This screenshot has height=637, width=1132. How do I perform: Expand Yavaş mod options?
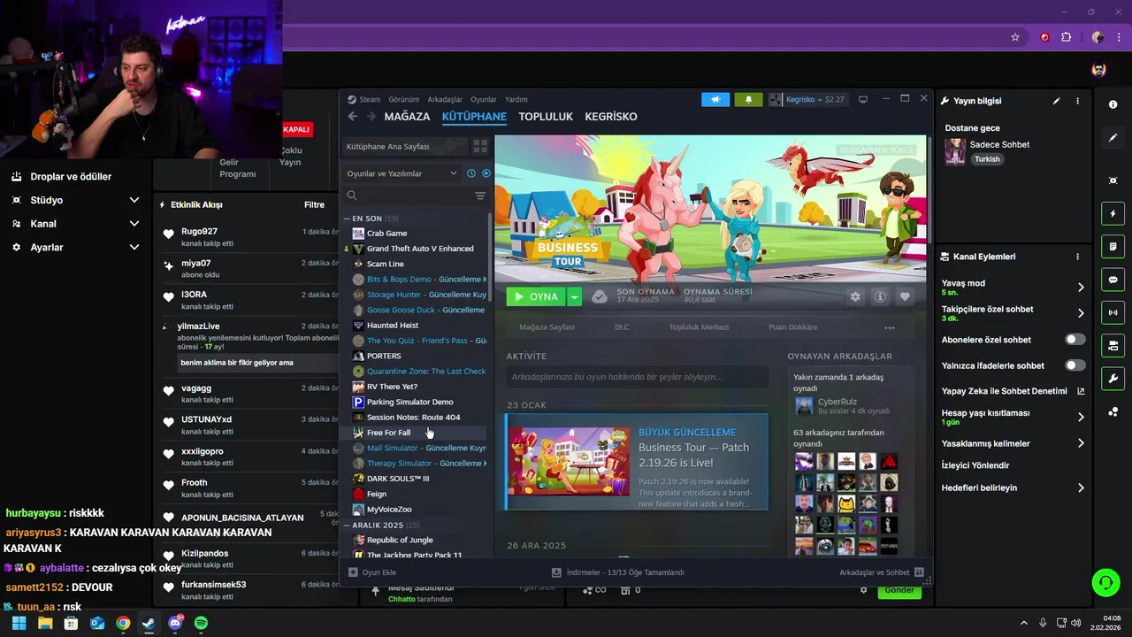click(x=1081, y=287)
